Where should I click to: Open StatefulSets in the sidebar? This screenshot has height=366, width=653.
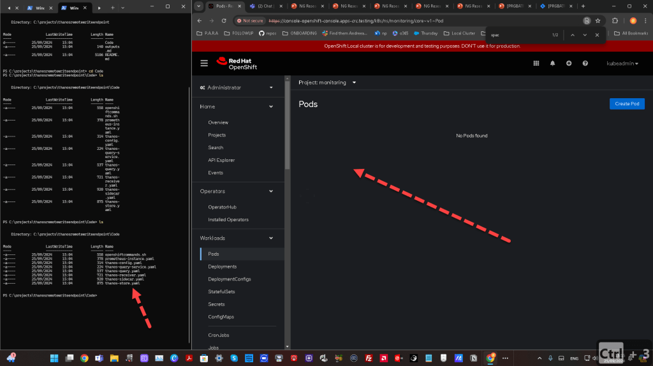click(221, 291)
